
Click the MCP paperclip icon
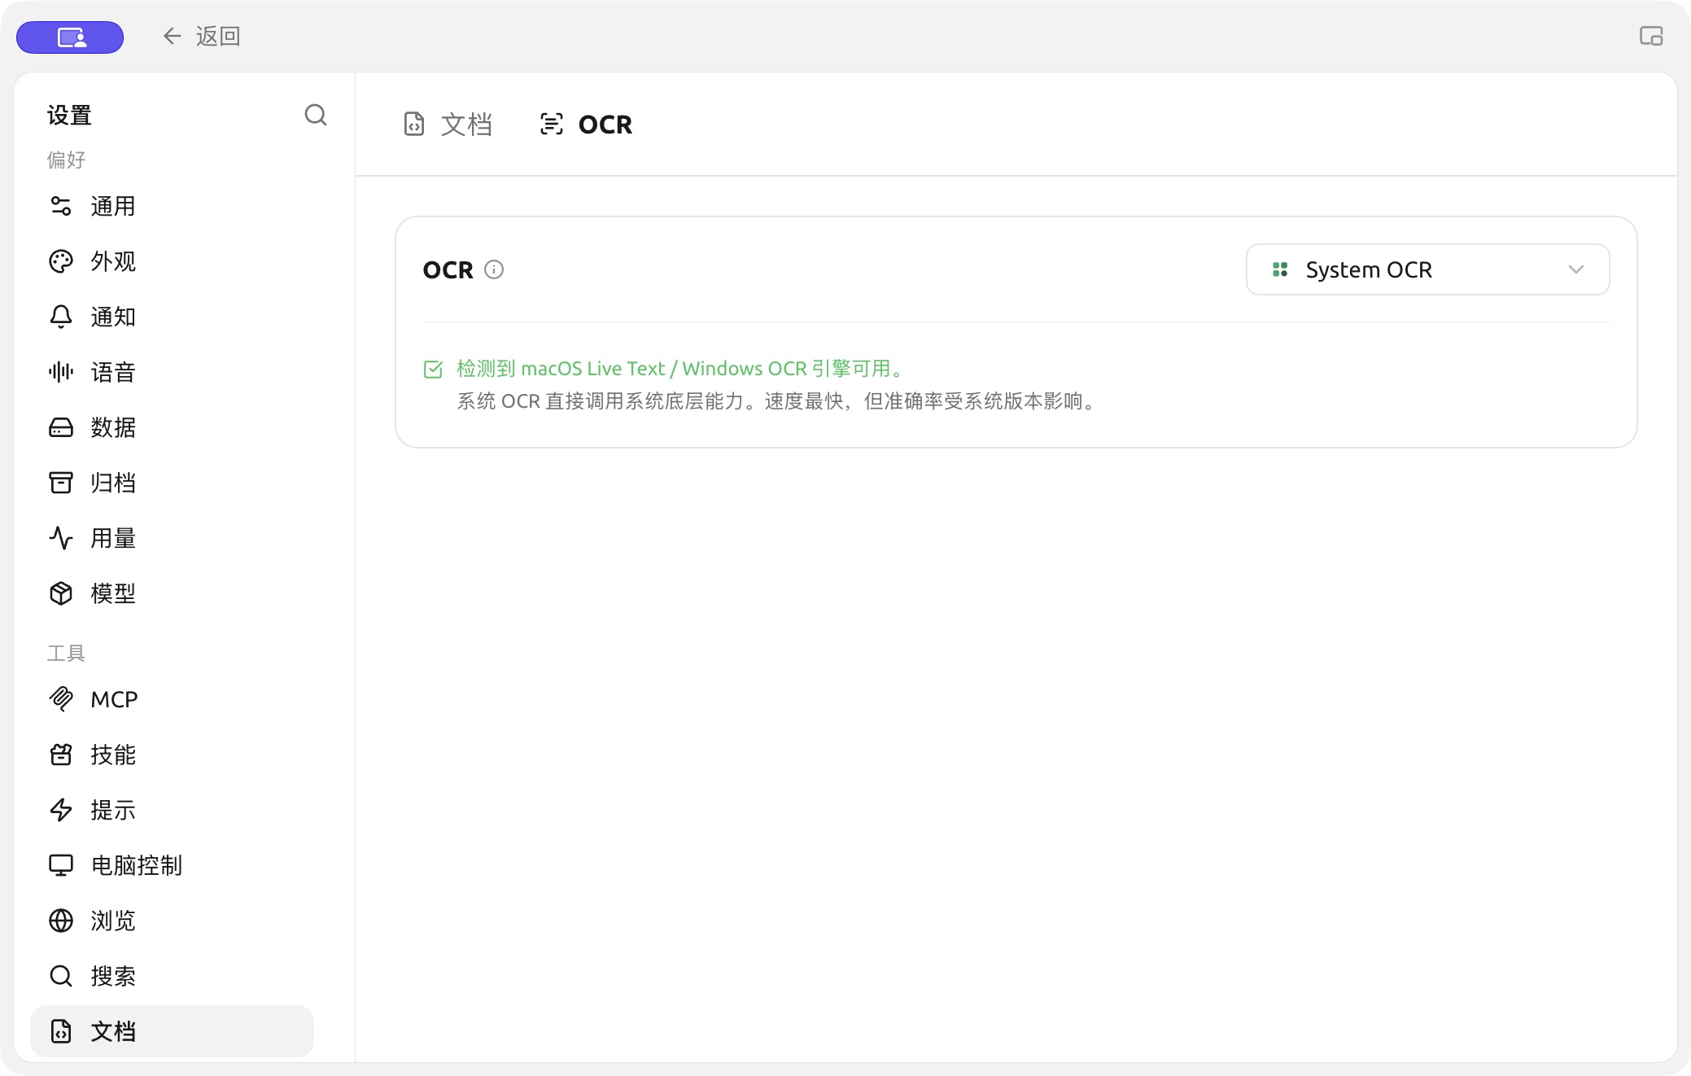click(x=61, y=699)
